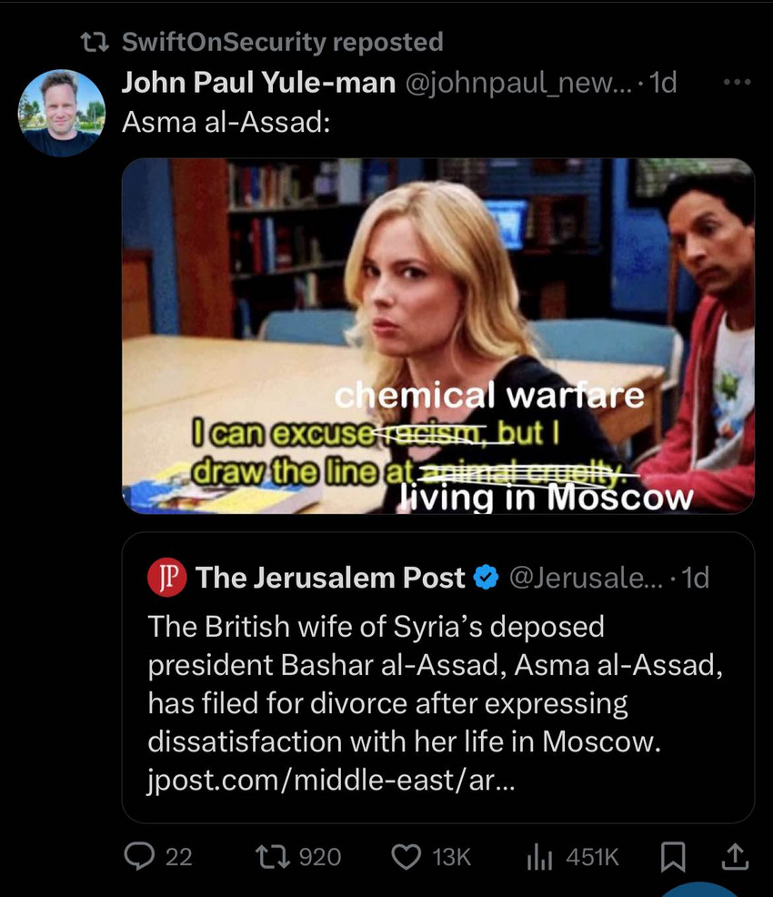This screenshot has width=773, height=897.
Task: Open the three-dot more options menu
Action: (x=737, y=83)
